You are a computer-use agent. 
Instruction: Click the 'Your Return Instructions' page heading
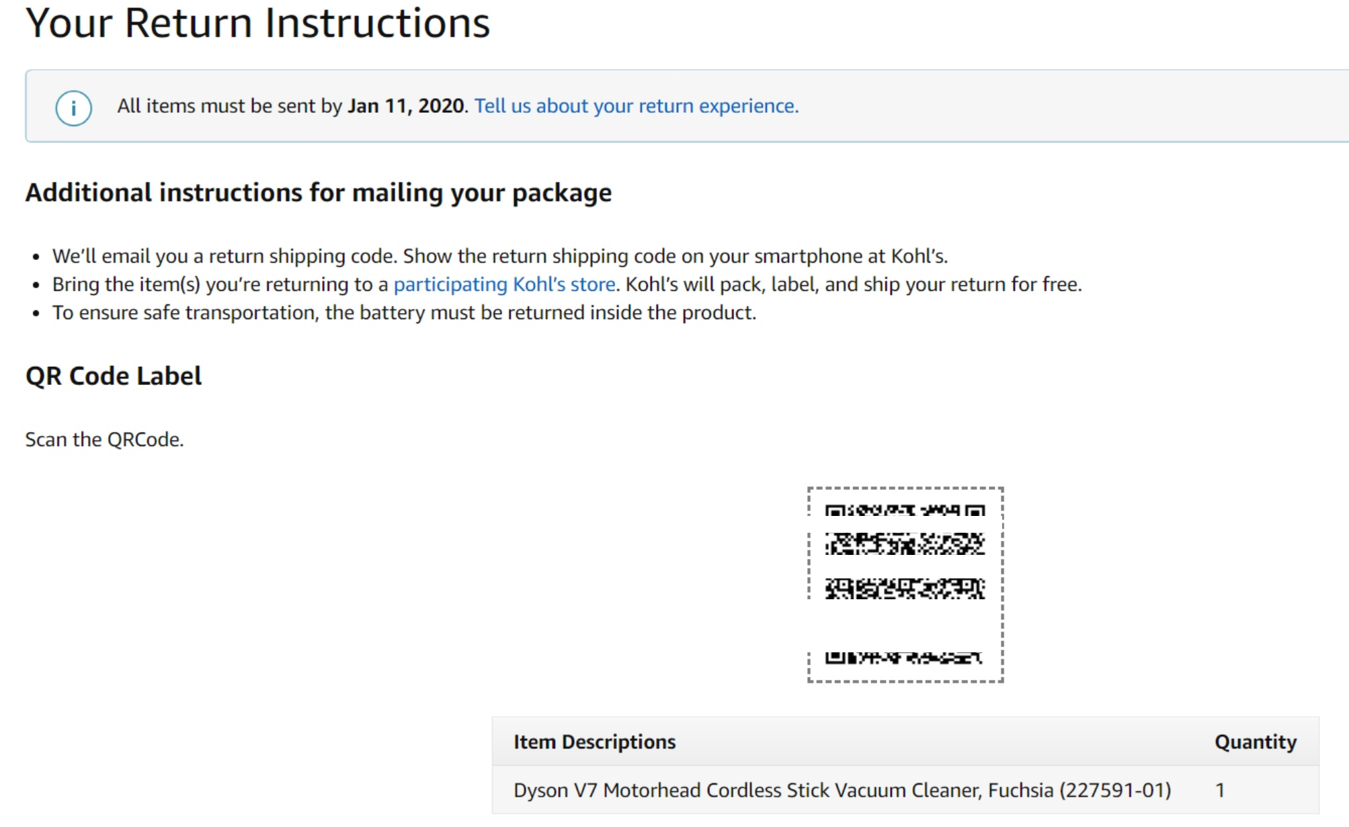click(x=258, y=24)
